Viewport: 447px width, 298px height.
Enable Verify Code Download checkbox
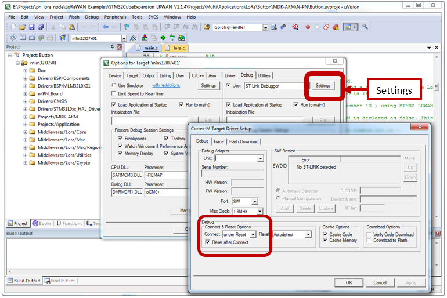[369, 234]
